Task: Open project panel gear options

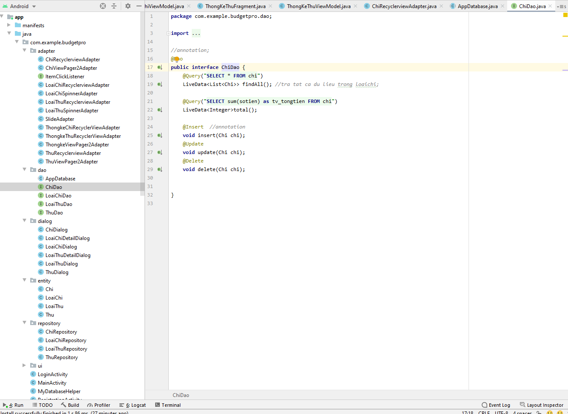Action: tap(128, 6)
